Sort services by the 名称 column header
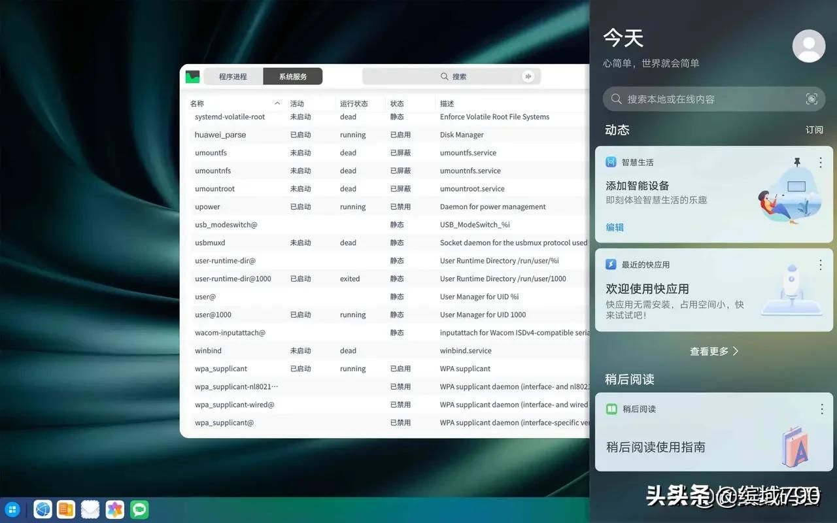 [197, 104]
